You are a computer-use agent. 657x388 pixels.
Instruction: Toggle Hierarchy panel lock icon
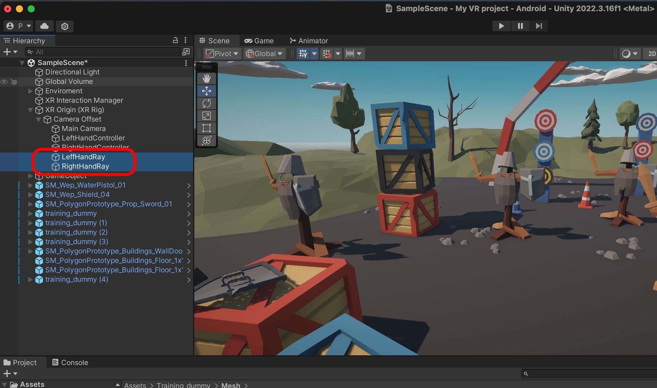click(x=175, y=40)
